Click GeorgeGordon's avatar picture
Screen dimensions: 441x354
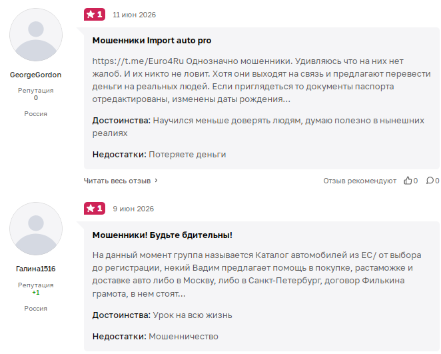click(x=36, y=35)
